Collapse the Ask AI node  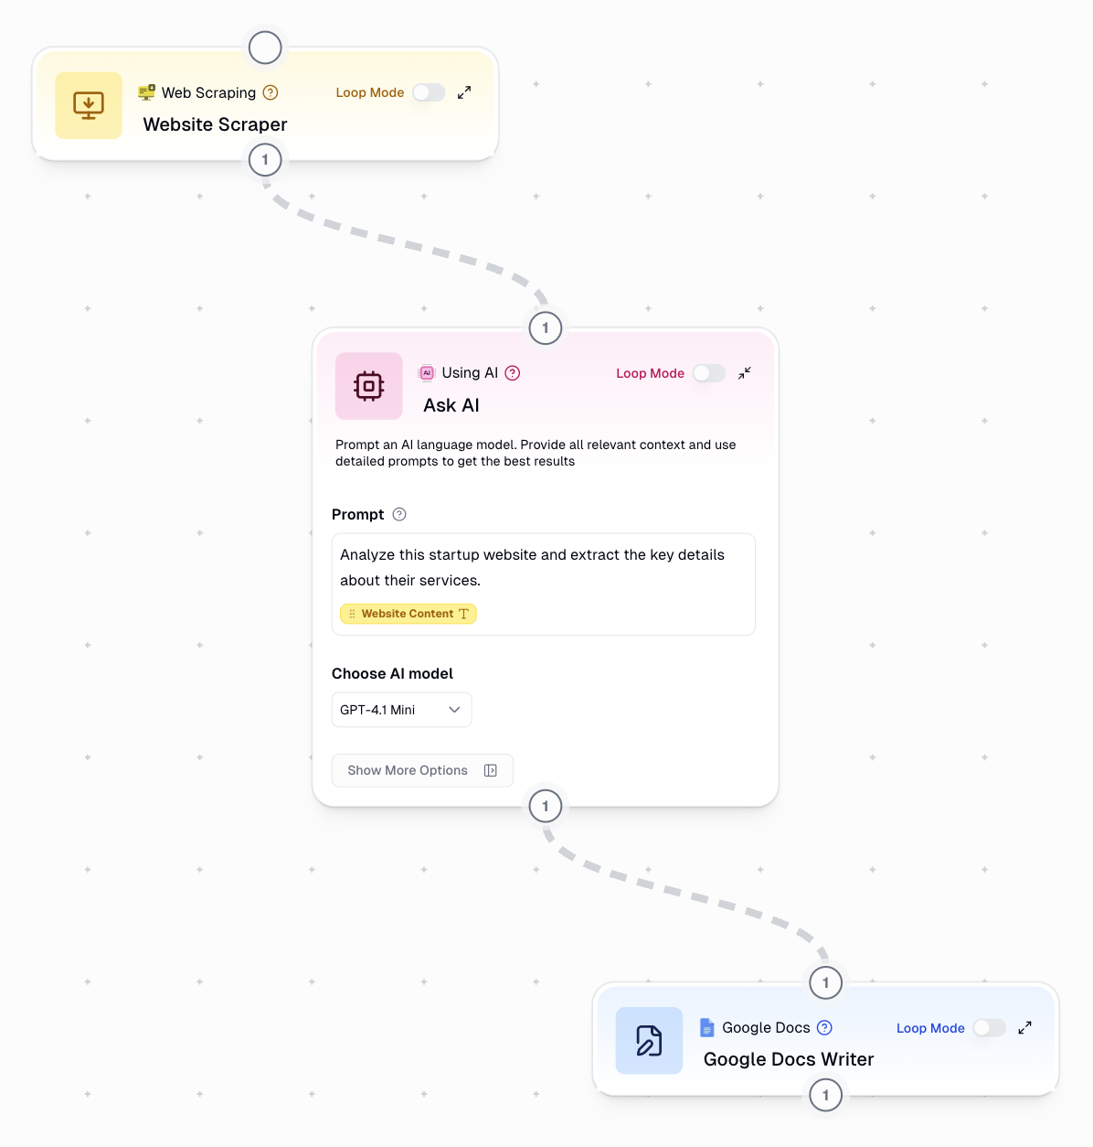(745, 373)
